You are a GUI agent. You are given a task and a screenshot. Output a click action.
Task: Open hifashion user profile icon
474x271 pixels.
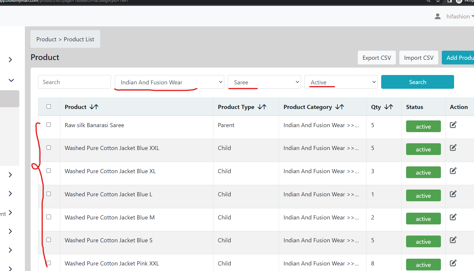point(438,16)
